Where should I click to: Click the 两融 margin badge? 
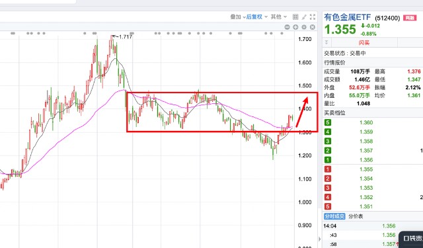pos(410,18)
